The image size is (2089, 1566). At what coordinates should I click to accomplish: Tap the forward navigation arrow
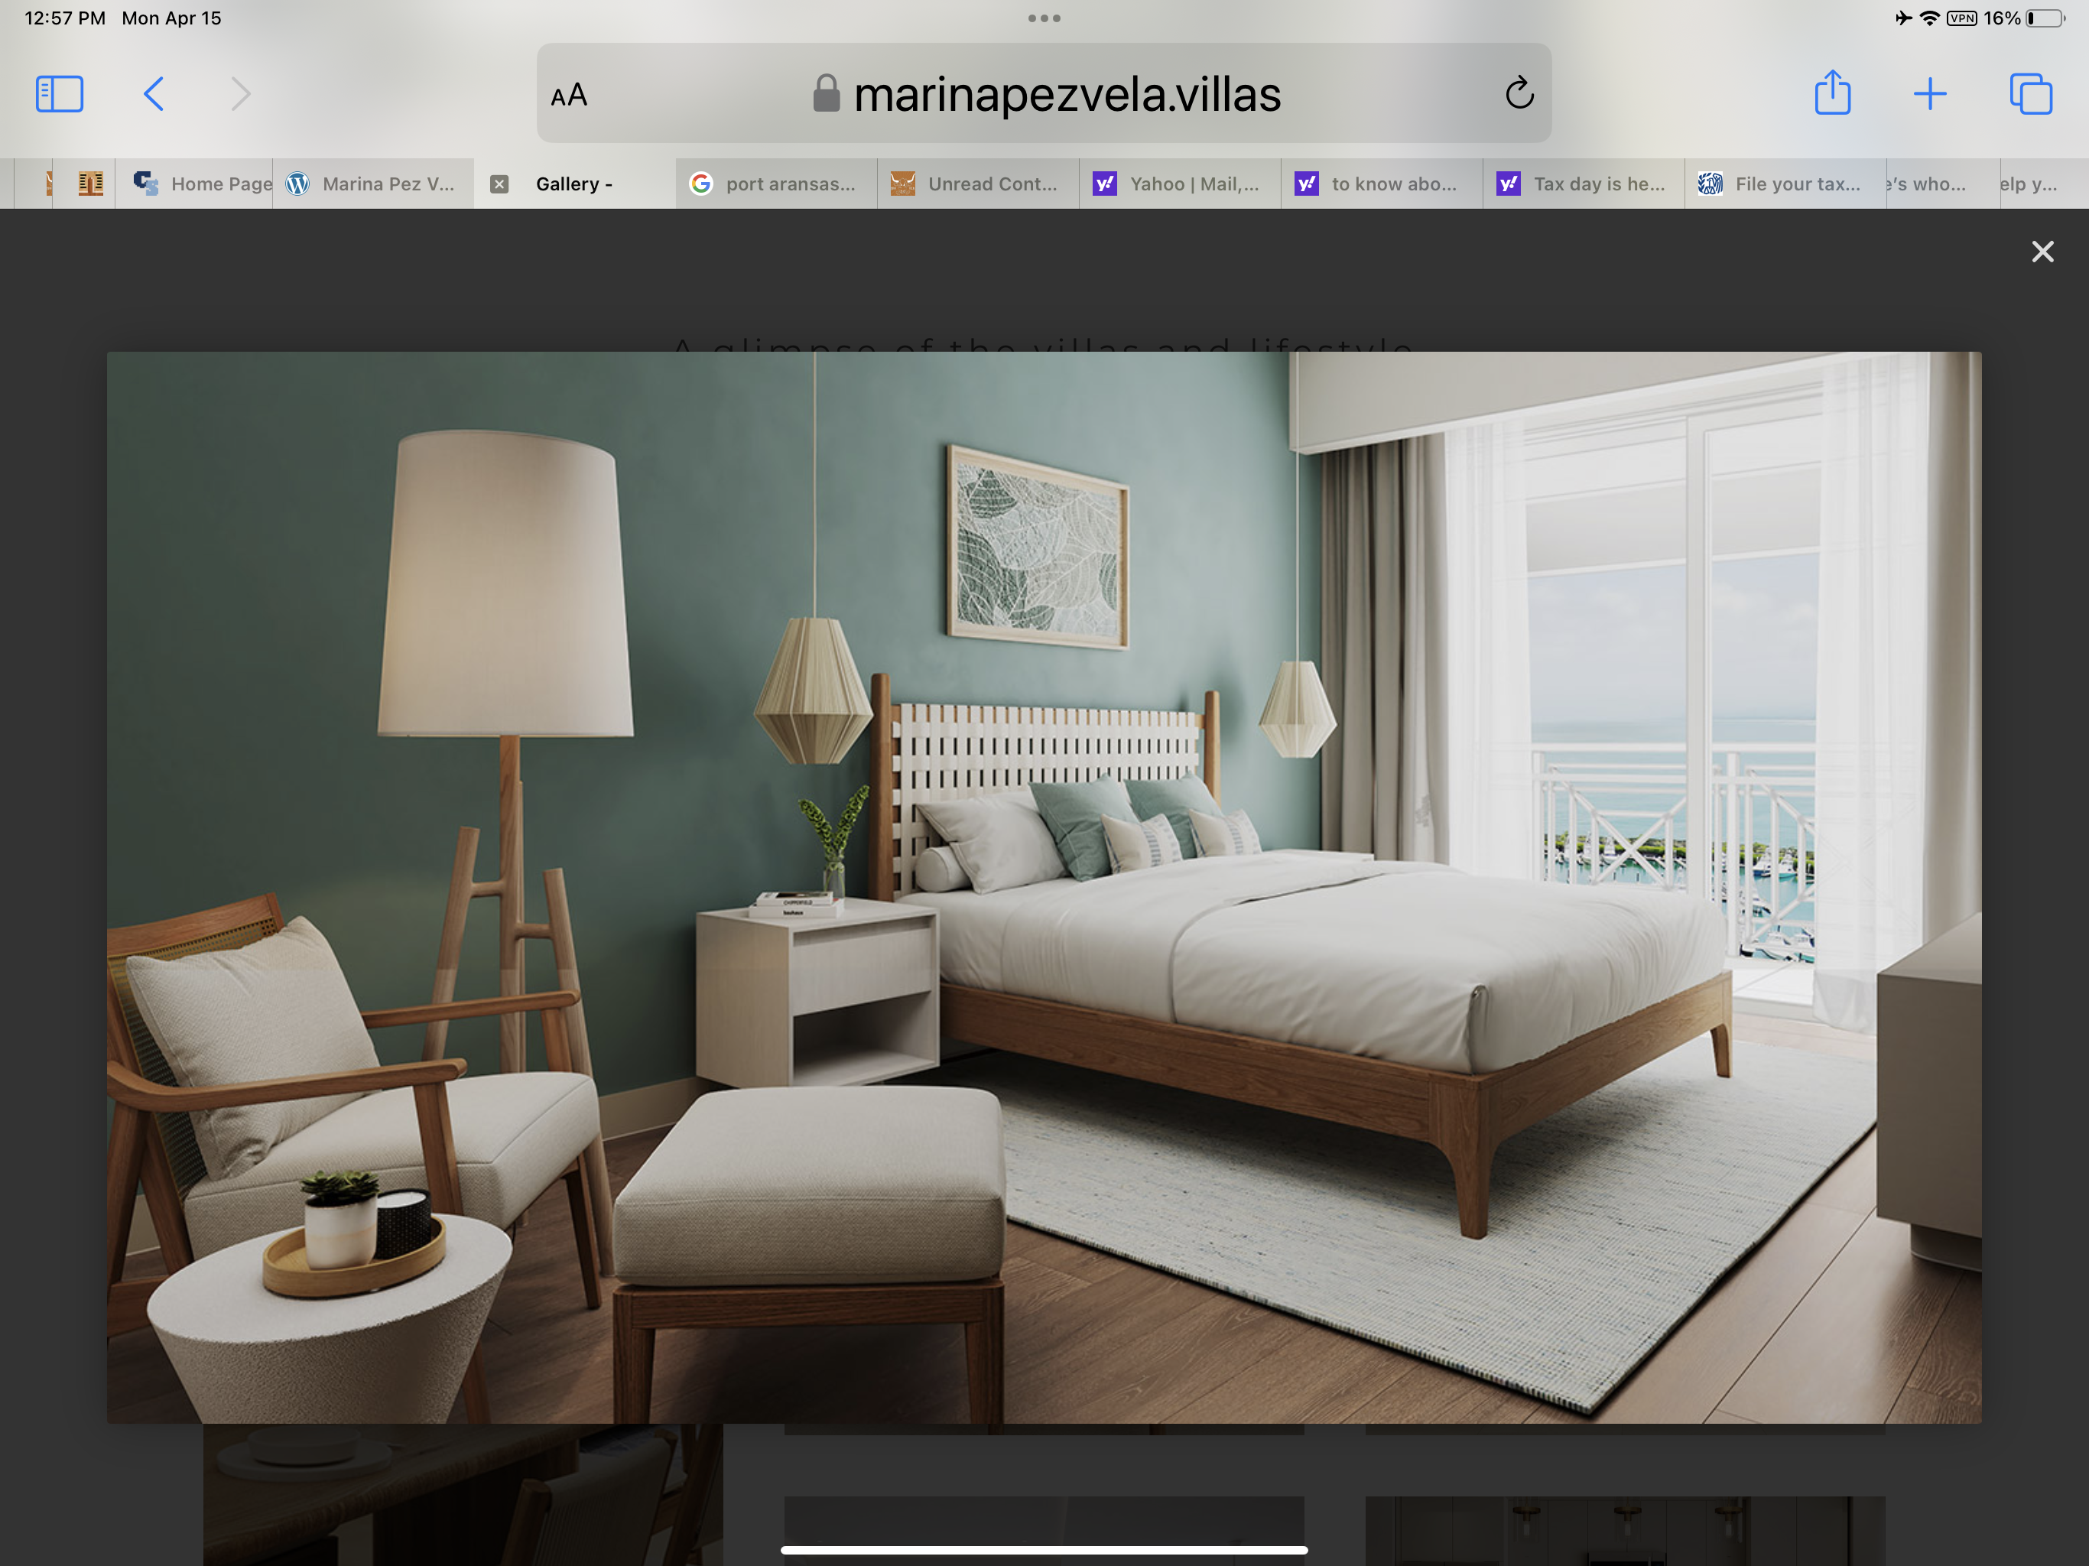point(241,93)
